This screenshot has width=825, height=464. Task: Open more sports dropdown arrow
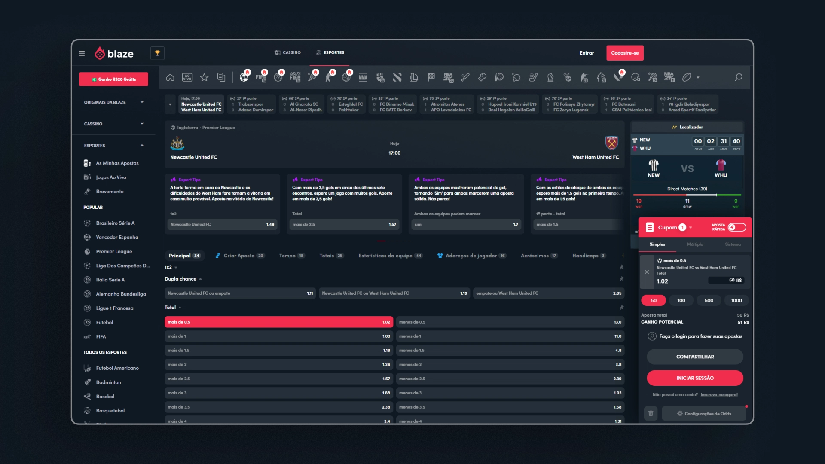[698, 78]
